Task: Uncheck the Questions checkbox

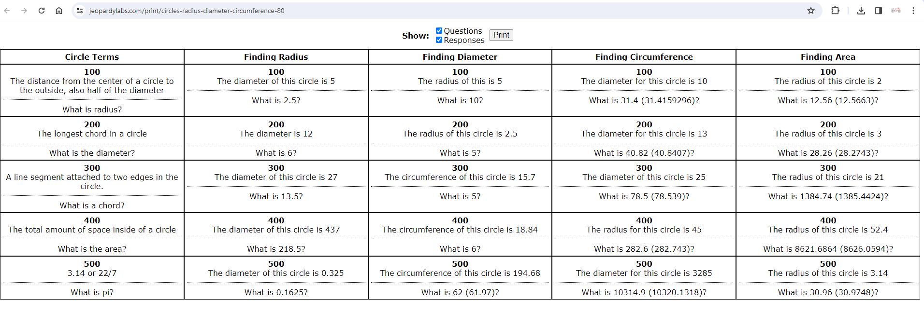Action: 439,31
